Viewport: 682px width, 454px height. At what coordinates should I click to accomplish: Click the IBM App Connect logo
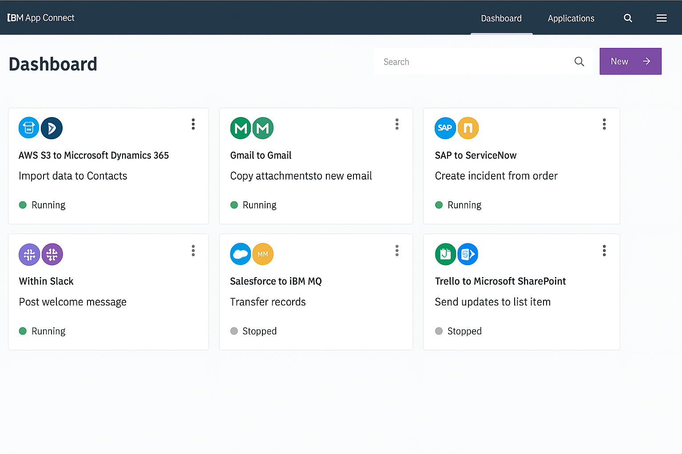(41, 18)
